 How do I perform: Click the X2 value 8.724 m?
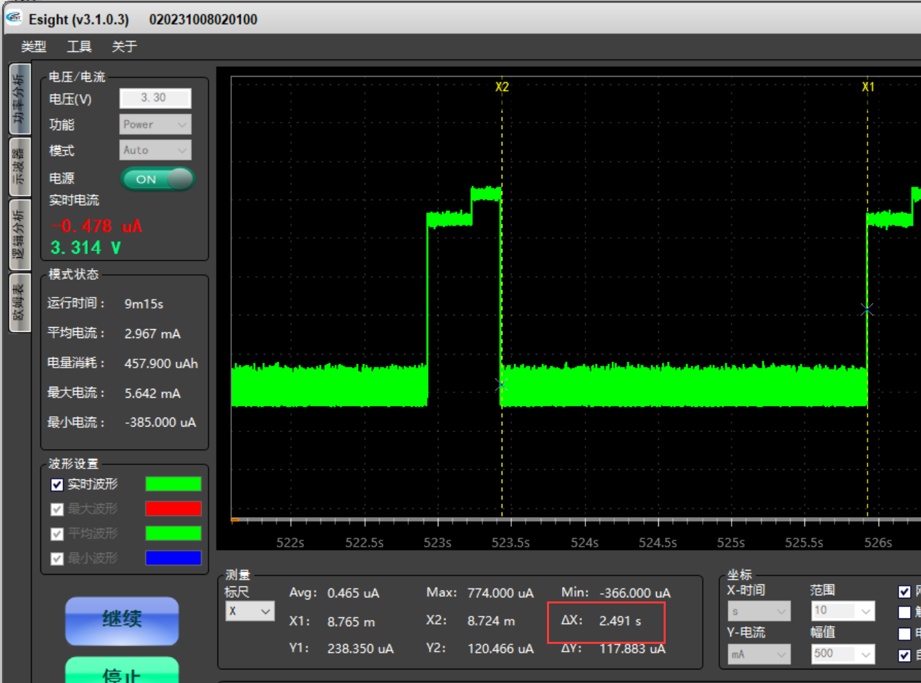(x=491, y=621)
